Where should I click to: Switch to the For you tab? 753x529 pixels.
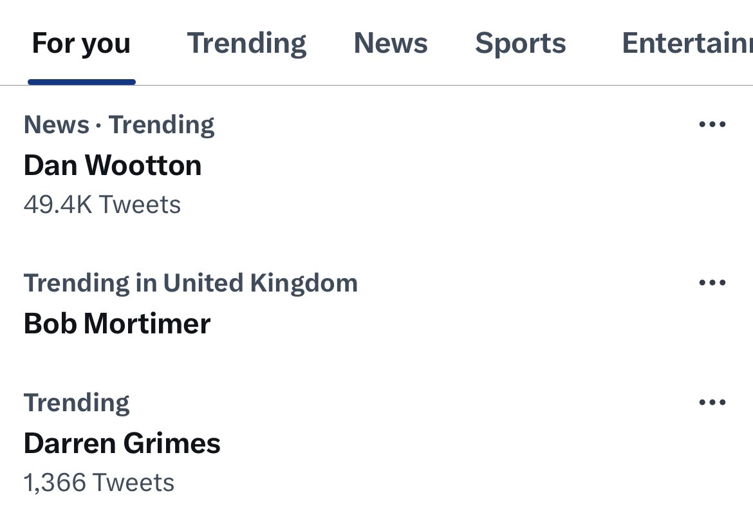(x=81, y=44)
